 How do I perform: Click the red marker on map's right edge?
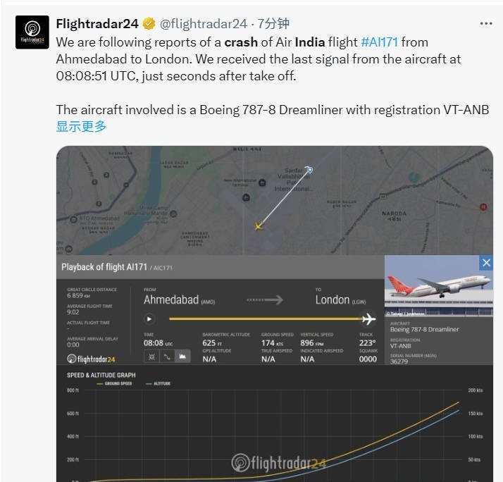[x=483, y=207]
